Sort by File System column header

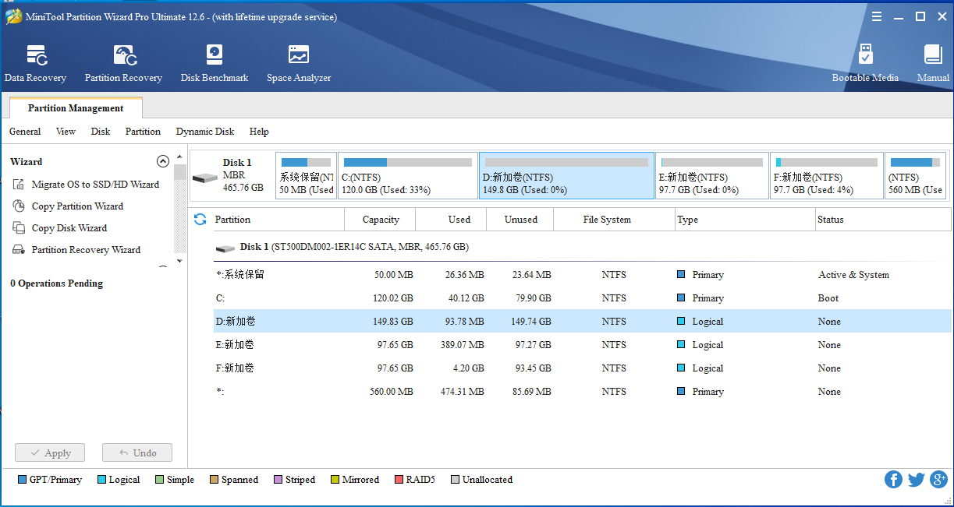coord(614,220)
